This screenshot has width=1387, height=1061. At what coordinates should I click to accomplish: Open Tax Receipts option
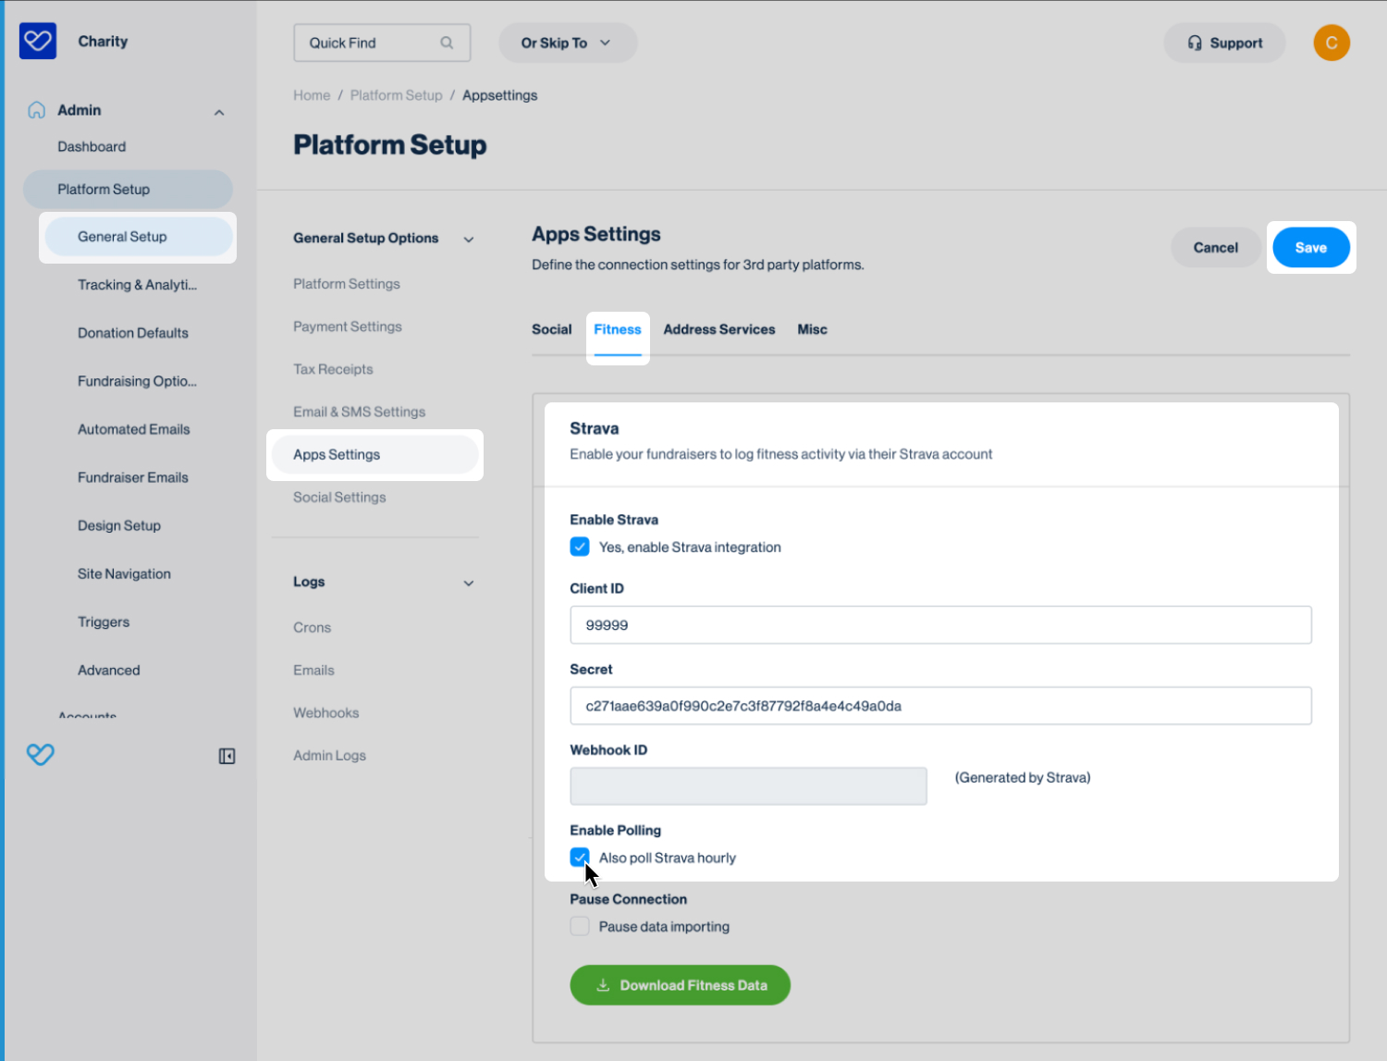point(333,369)
